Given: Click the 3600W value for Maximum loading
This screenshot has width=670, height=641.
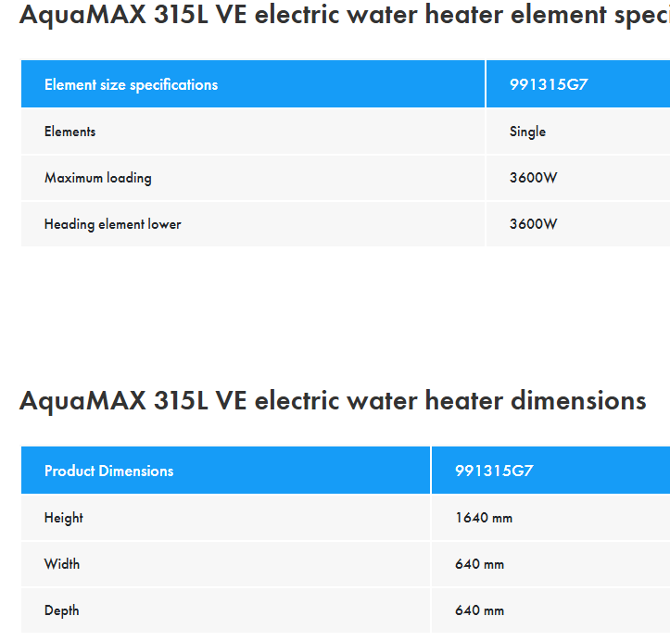Looking at the screenshot, I should [x=533, y=178].
